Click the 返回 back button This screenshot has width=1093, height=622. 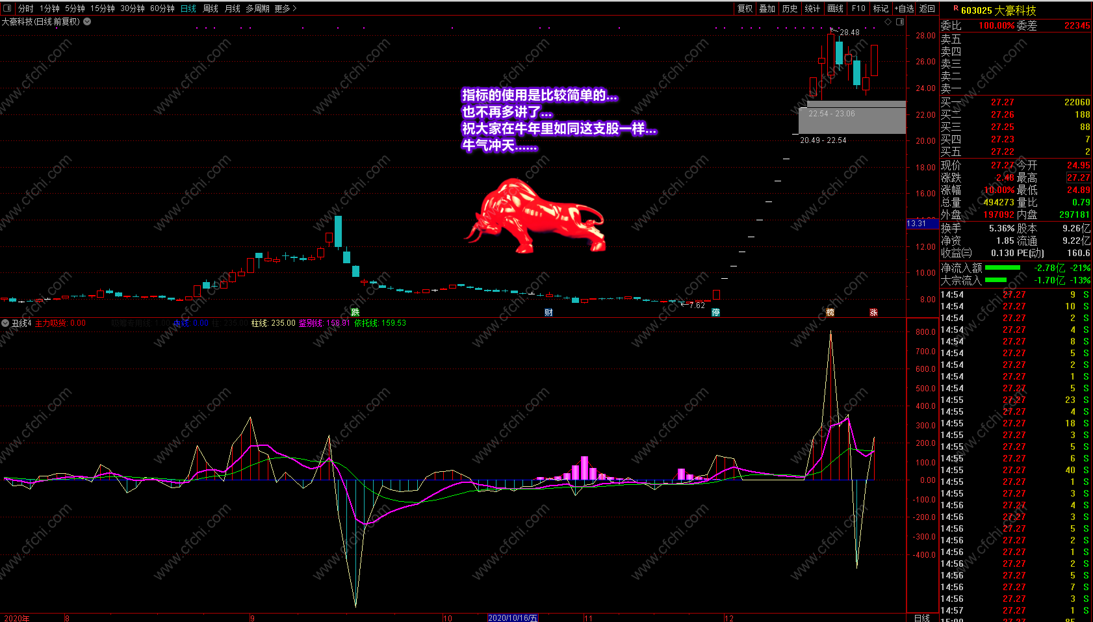coord(927,8)
